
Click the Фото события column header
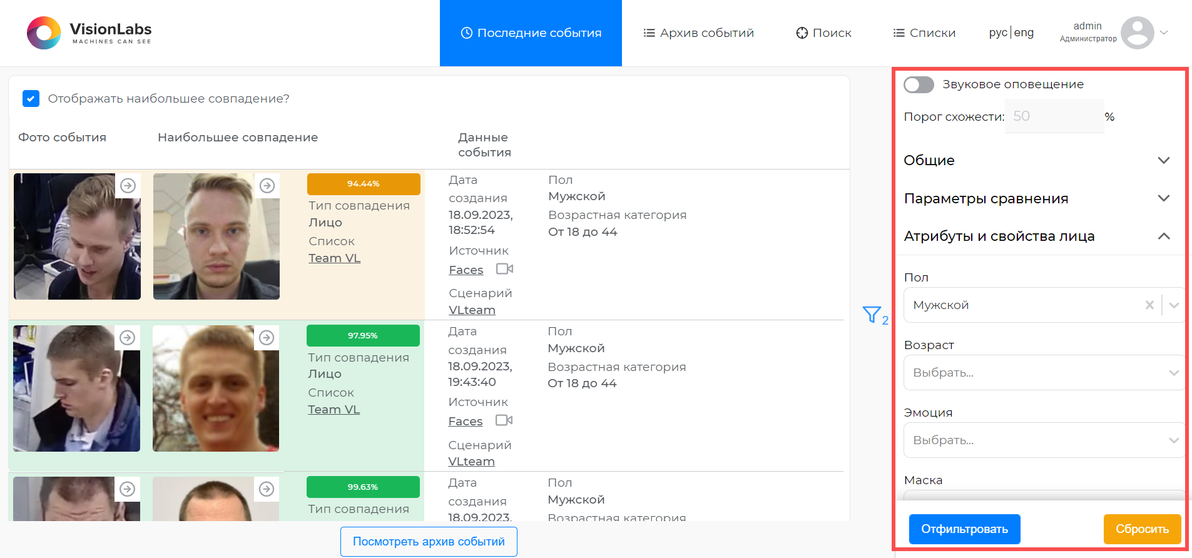click(63, 138)
